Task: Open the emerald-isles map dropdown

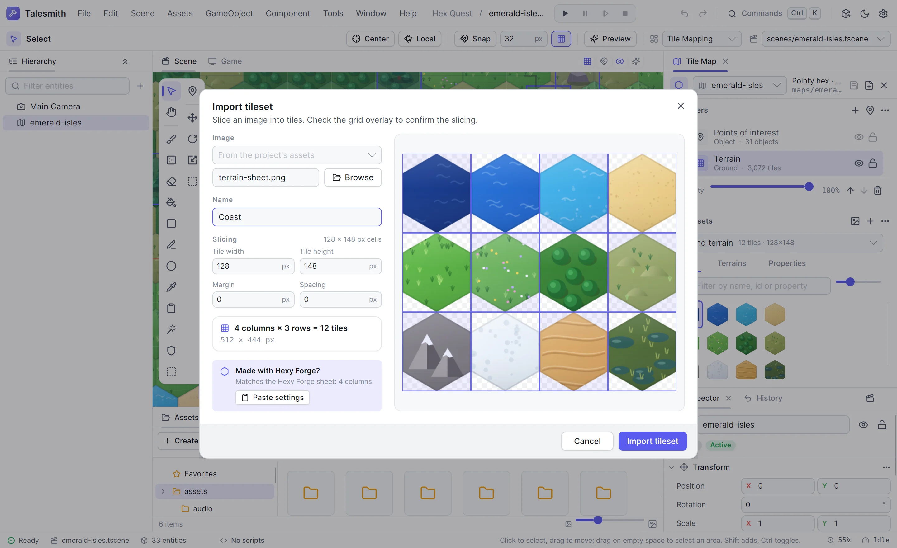Action: tap(739, 85)
